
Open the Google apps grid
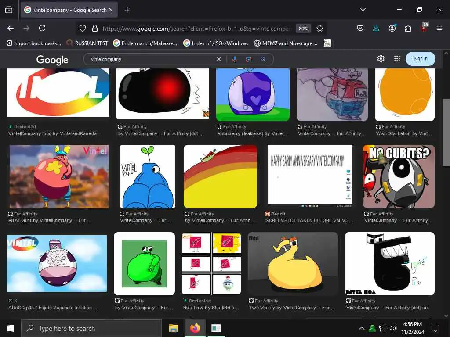point(397,59)
